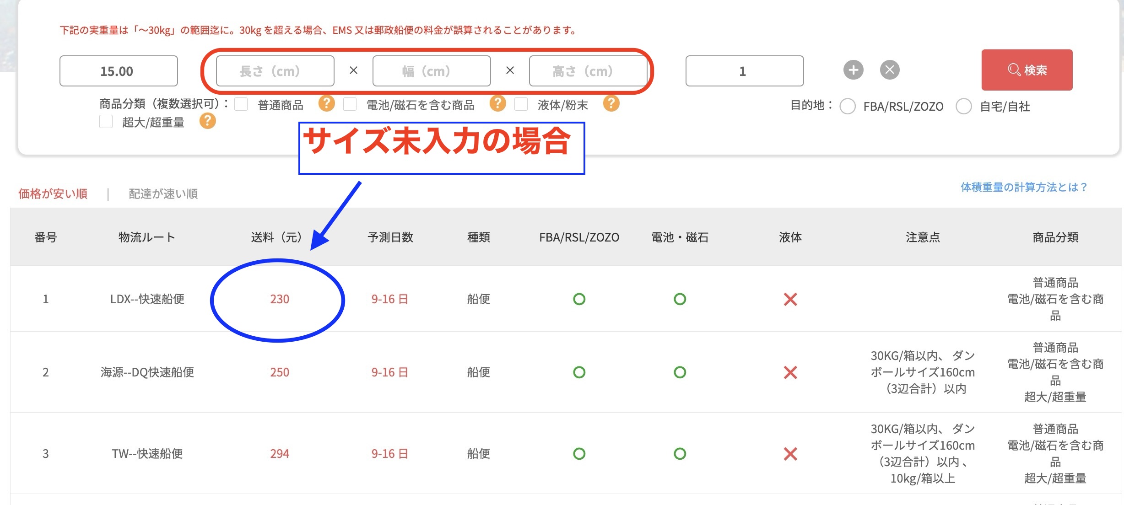Switch to 配達が速い順 sorting

coord(163,194)
